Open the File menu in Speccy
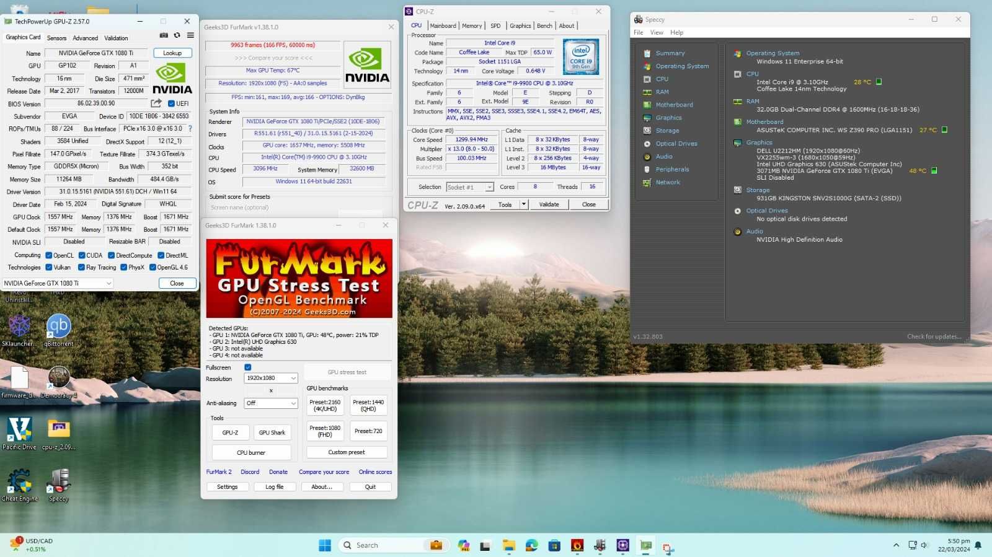The image size is (992, 557). (638, 32)
